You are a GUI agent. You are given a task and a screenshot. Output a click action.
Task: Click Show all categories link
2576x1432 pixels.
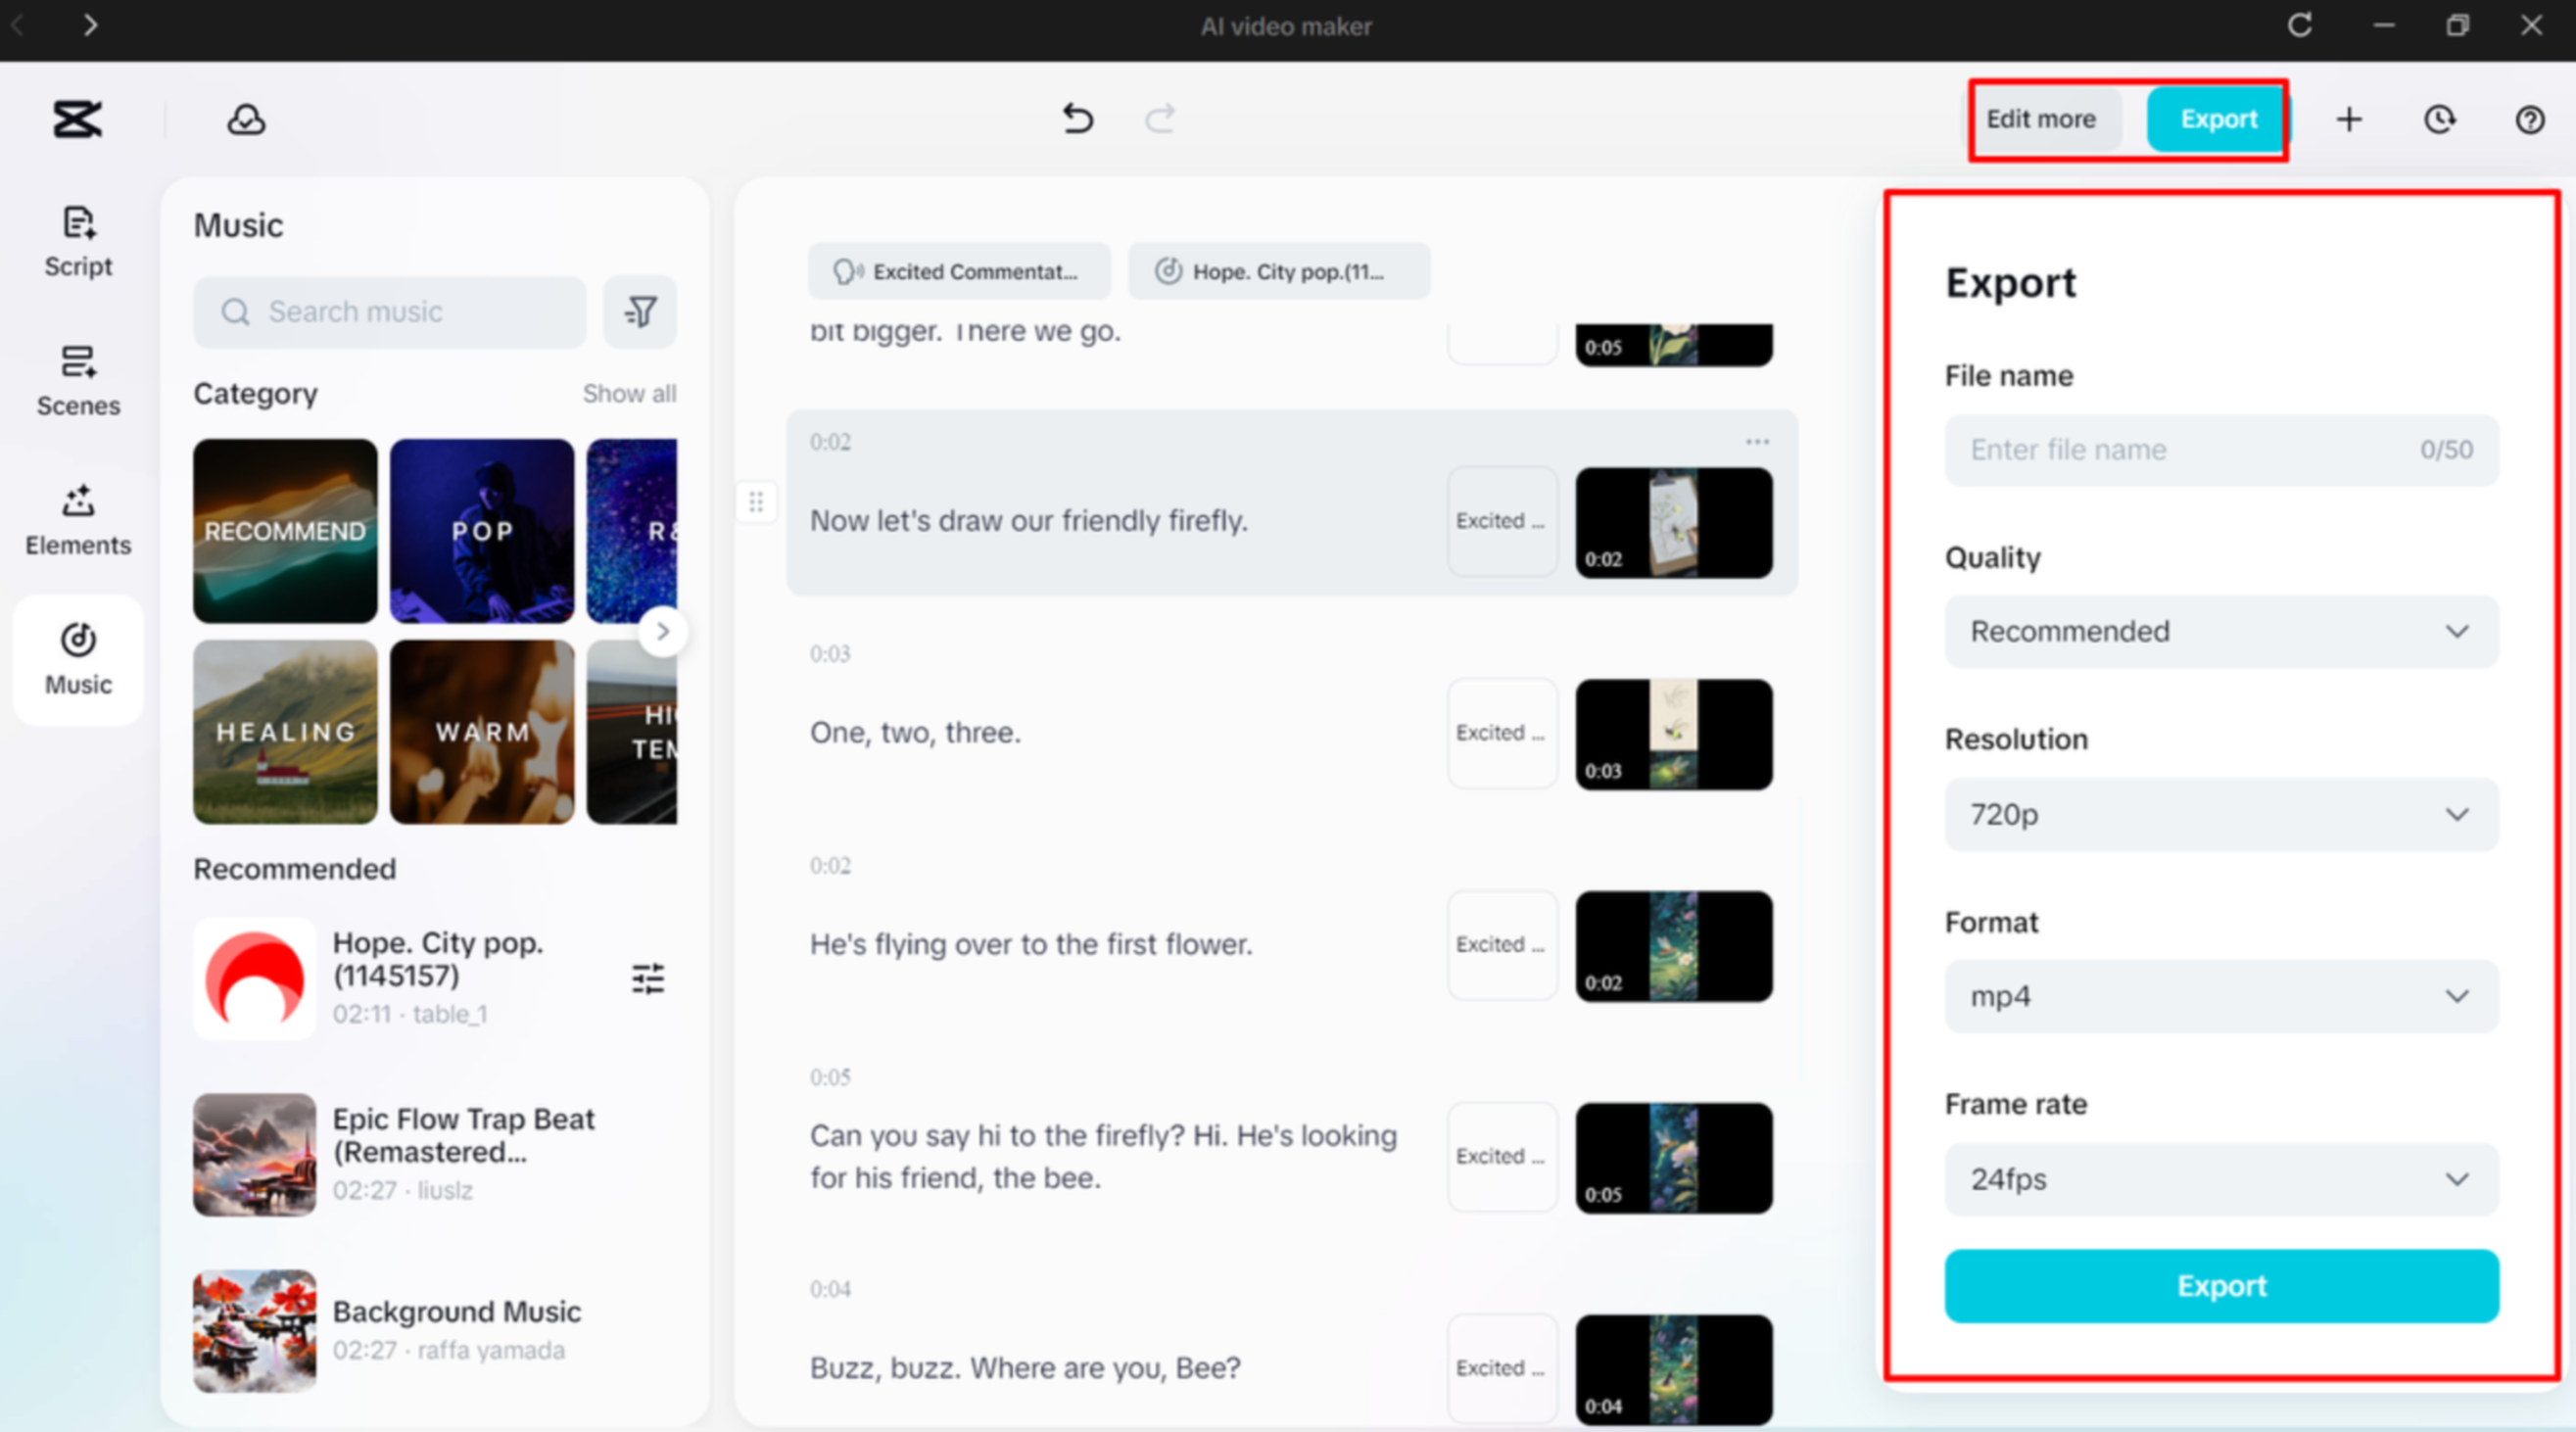pos(629,394)
